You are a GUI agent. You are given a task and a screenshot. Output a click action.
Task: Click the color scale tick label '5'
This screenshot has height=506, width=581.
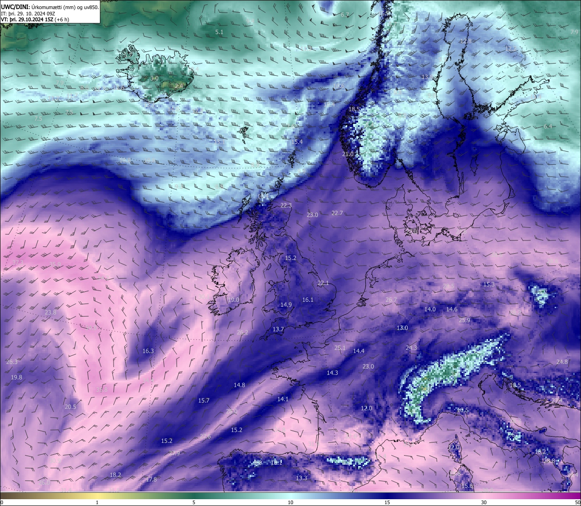point(194,502)
